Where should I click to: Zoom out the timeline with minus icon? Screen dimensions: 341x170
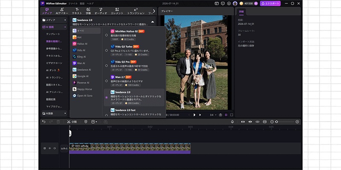(x=272, y=122)
